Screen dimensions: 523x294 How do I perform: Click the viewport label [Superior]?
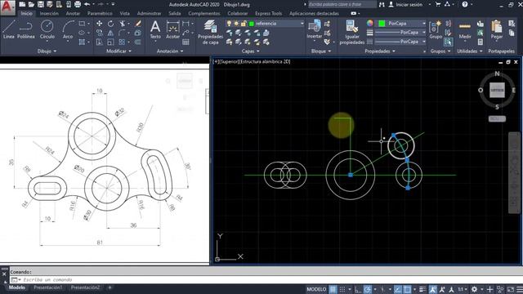[229, 62]
